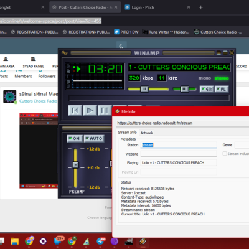Click the Winamp play button
Image resolution: width=249 pixels, height=249 pixels.
click(x=90, y=111)
